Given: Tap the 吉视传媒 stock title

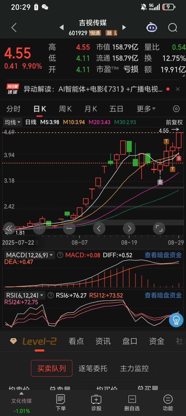Looking at the screenshot, I should [x=93, y=23].
